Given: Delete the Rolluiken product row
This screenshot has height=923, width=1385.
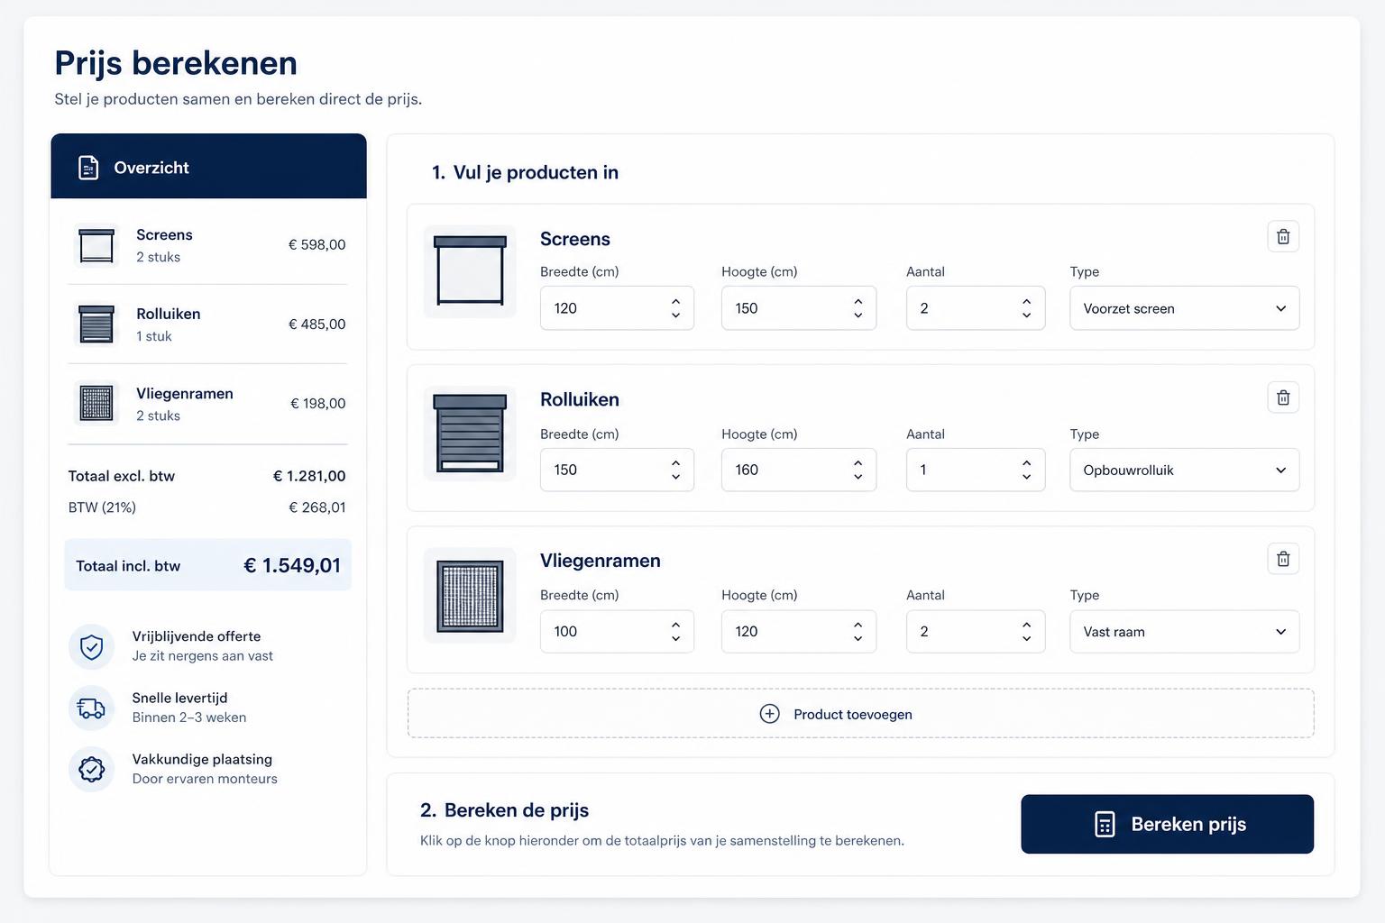Looking at the screenshot, I should click(1283, 398).
